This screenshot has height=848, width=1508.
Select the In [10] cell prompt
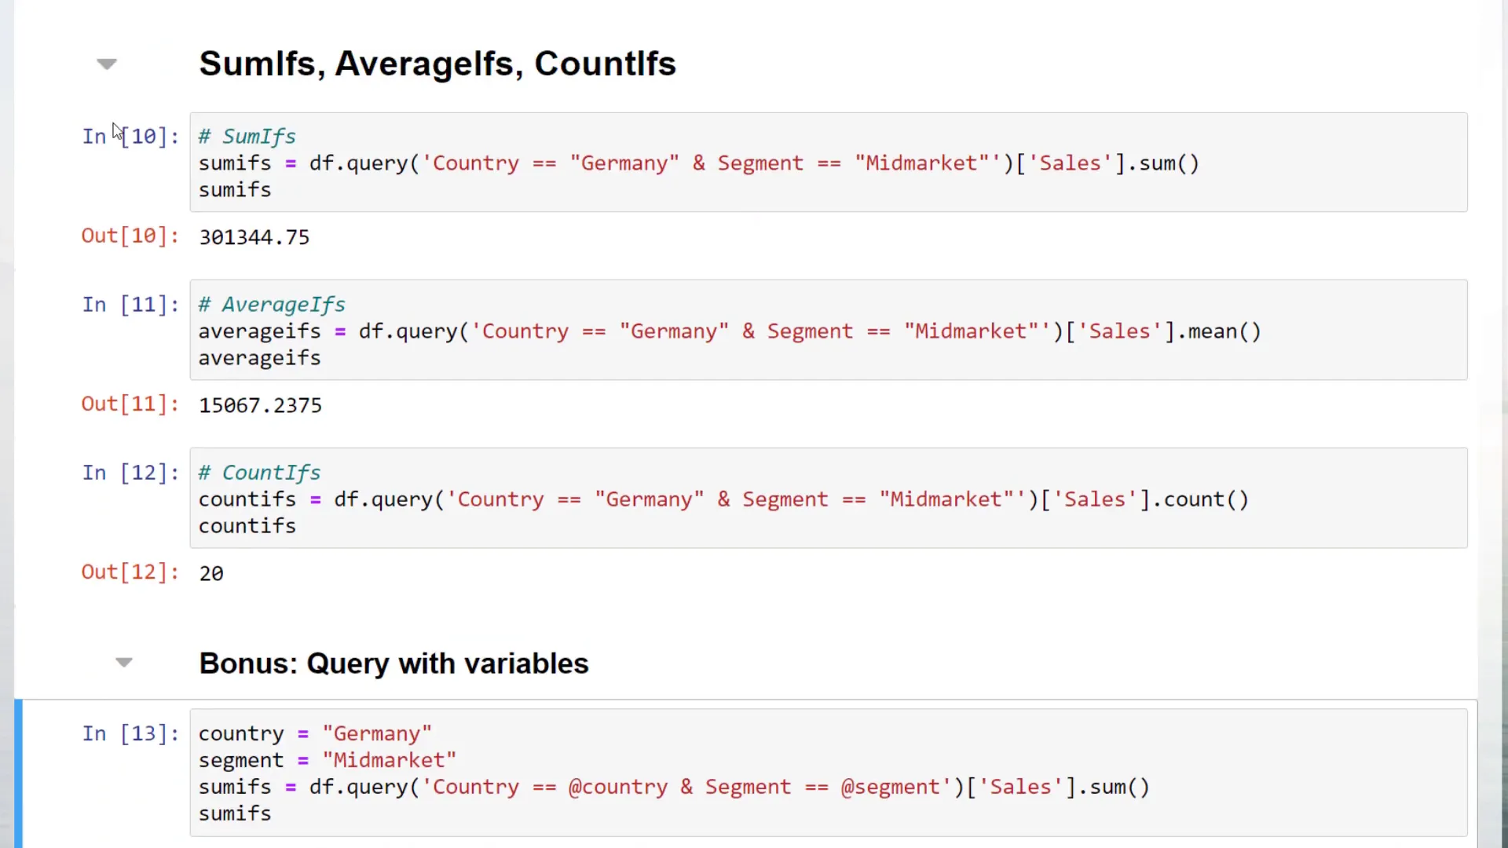coord(130,137)
